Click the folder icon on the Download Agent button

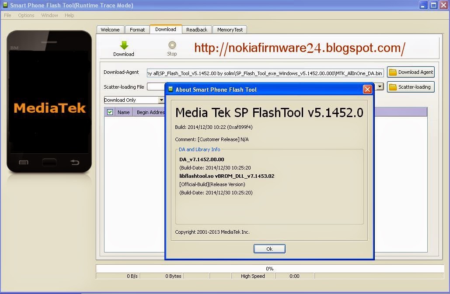point(393,72)
